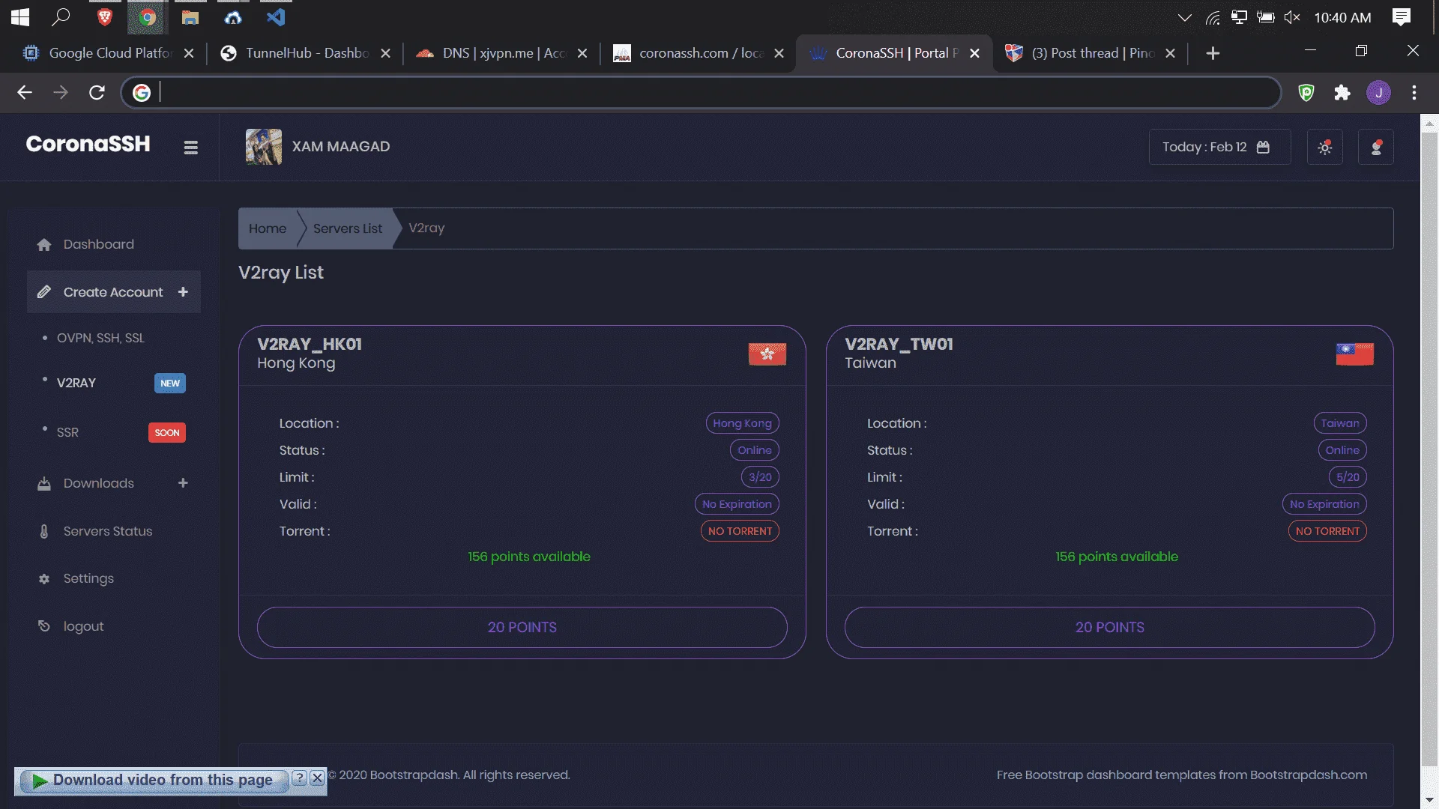Click the 5/20 limit badge
The height and width of the screenshot is (809, 1439).
coord(1348,477)
